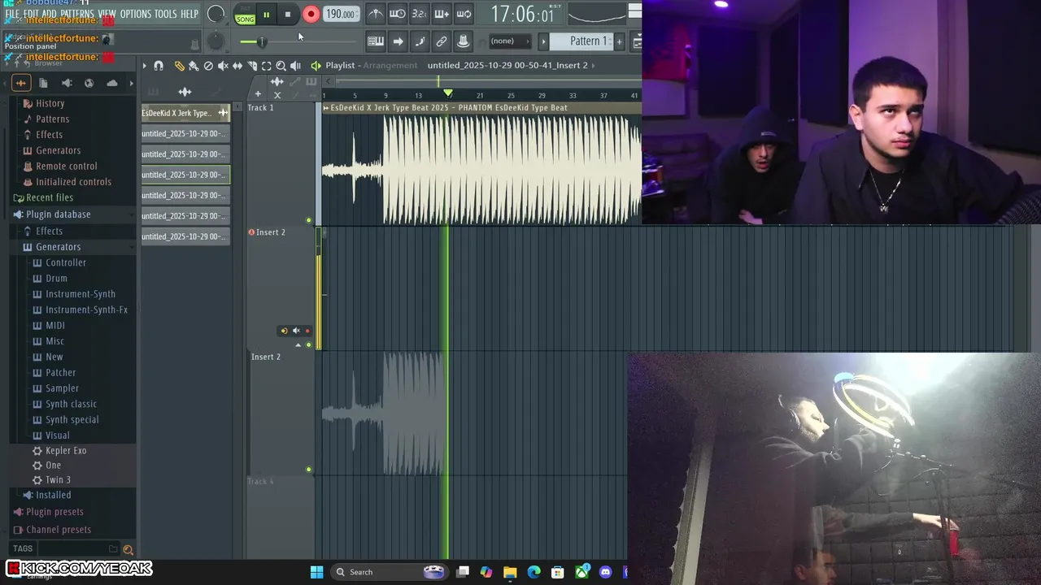The width and height of the screenshot is (1041, 585).
Task: Open playlist options arrow menu
Action: (144, 66)
